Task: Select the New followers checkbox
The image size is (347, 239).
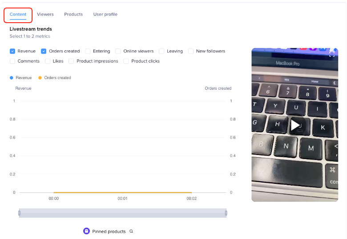Action: pyautogui.click(x=191, y=51)
